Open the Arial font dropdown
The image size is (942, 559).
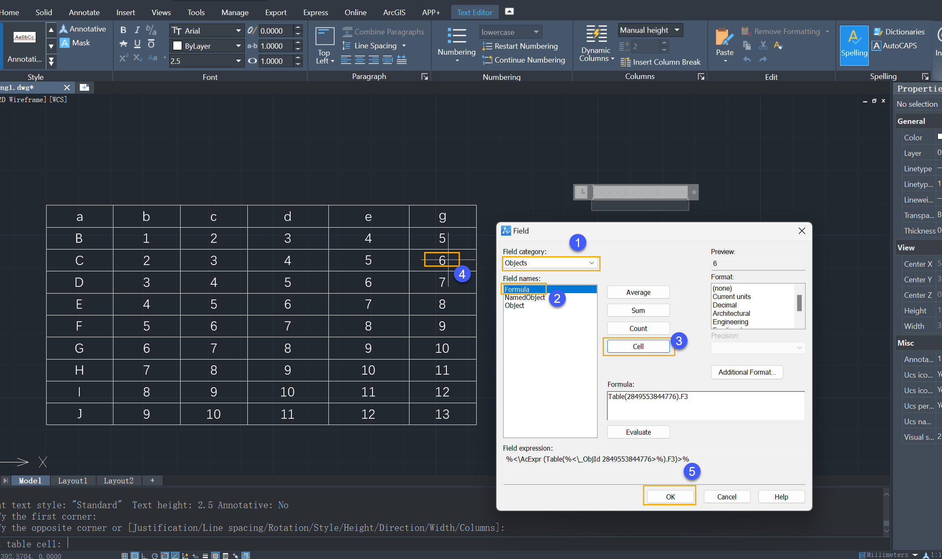[x=238, y=31]
